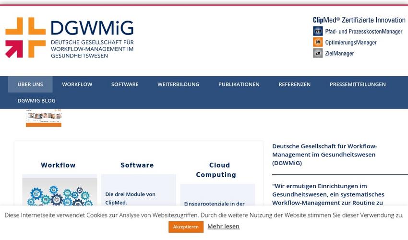
Task: Click the Pfad- und ProzesskostenManager label
Action: point(364,32)
